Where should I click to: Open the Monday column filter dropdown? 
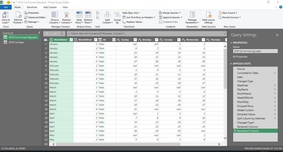point(156,40)
